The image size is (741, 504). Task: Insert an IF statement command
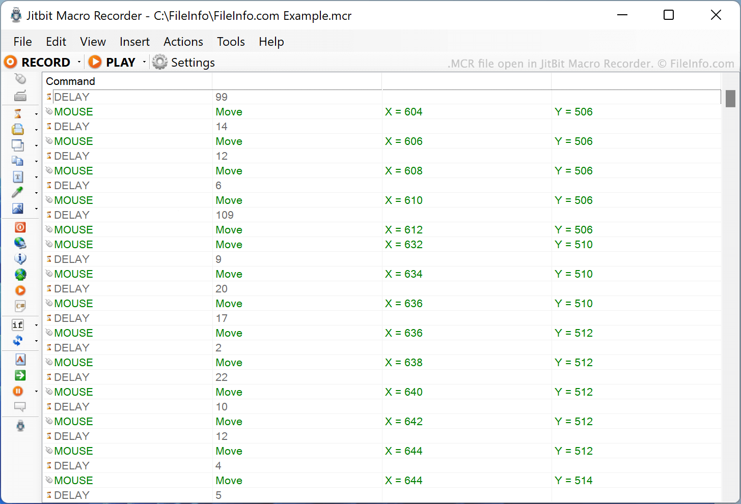coord(18,325)
